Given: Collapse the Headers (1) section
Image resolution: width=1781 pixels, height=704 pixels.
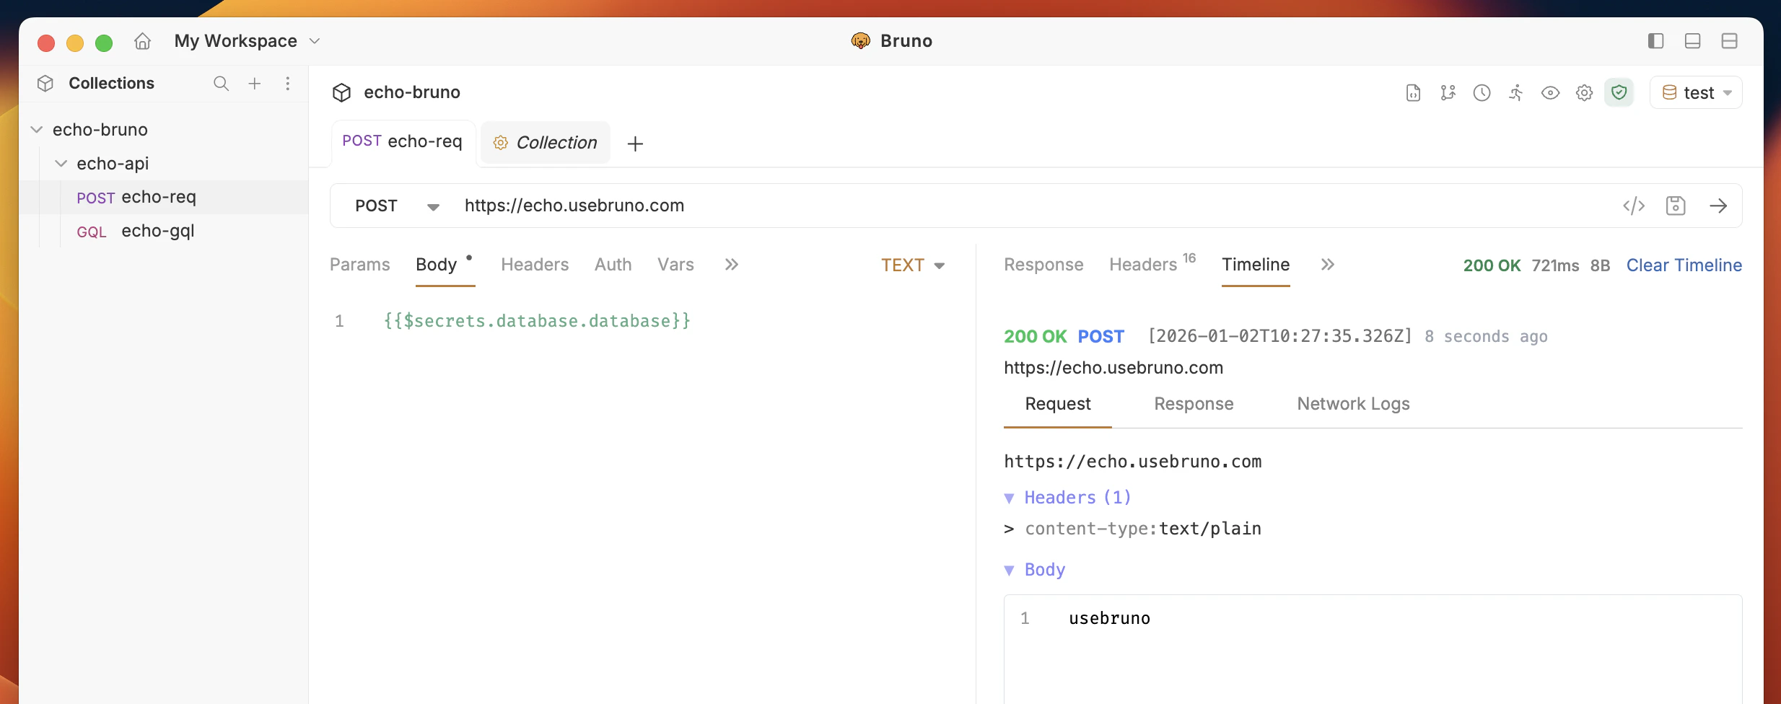Looking at the screenshot, I should coord(1068,498).
